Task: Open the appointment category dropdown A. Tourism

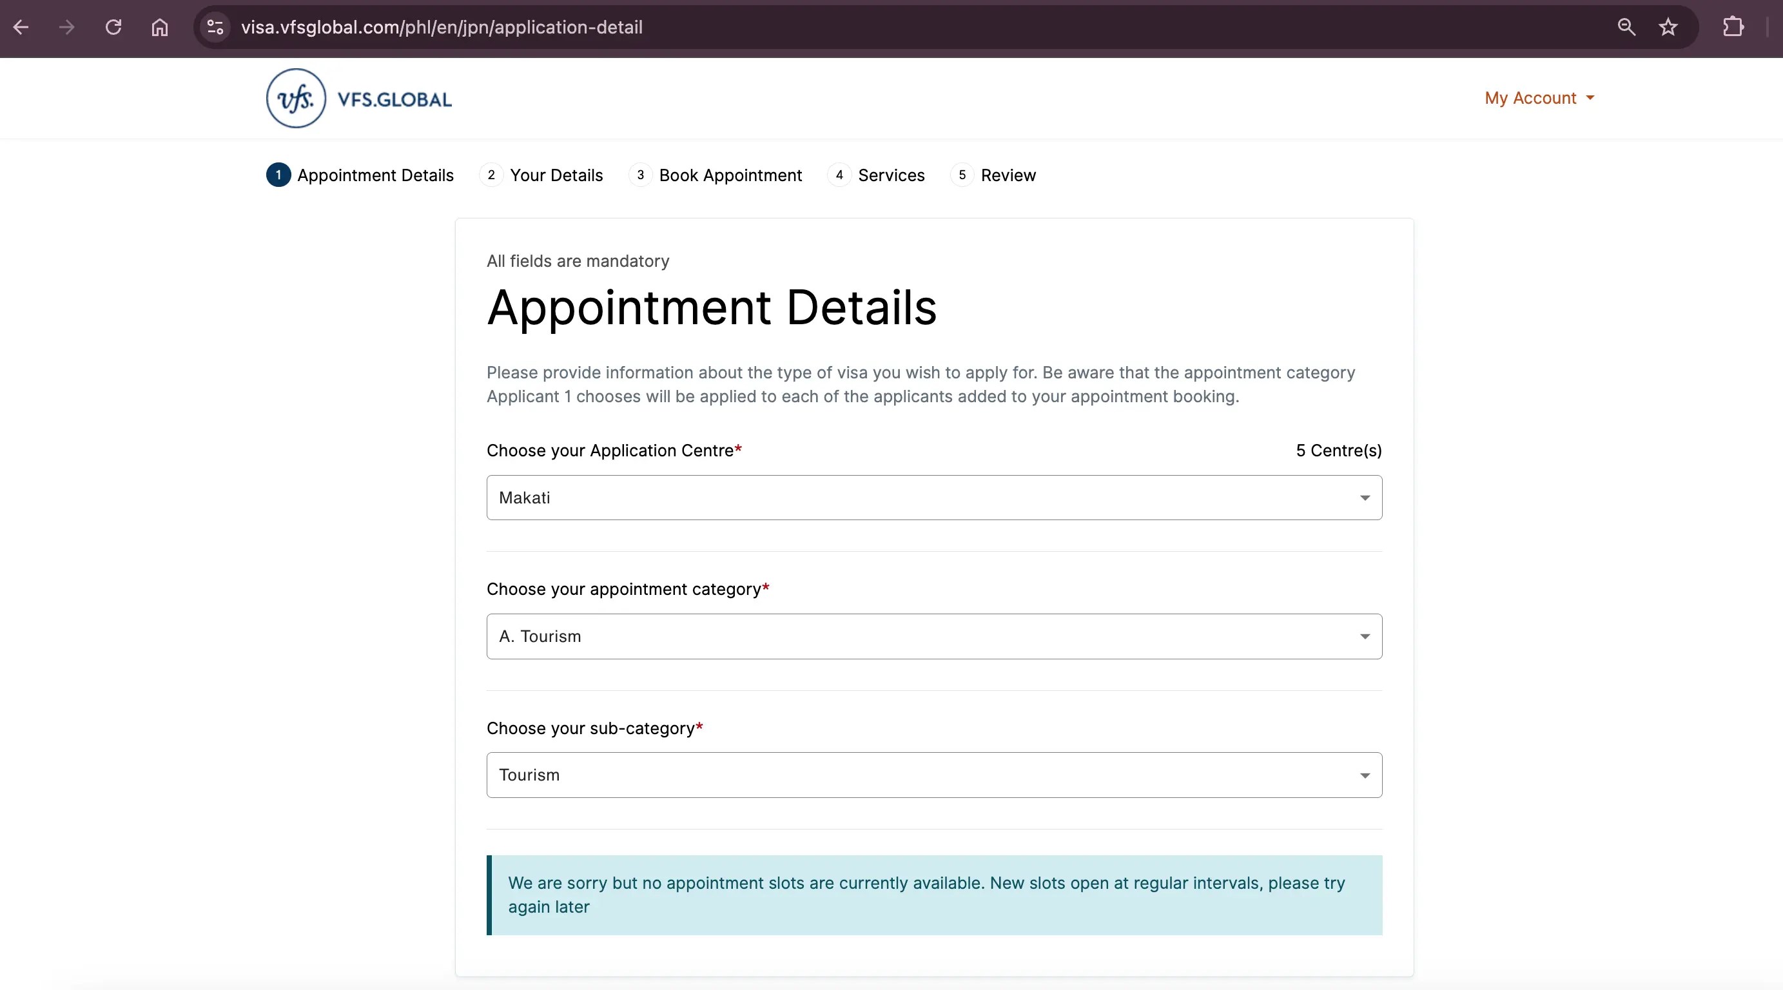Action: click(x=933, y=636)
